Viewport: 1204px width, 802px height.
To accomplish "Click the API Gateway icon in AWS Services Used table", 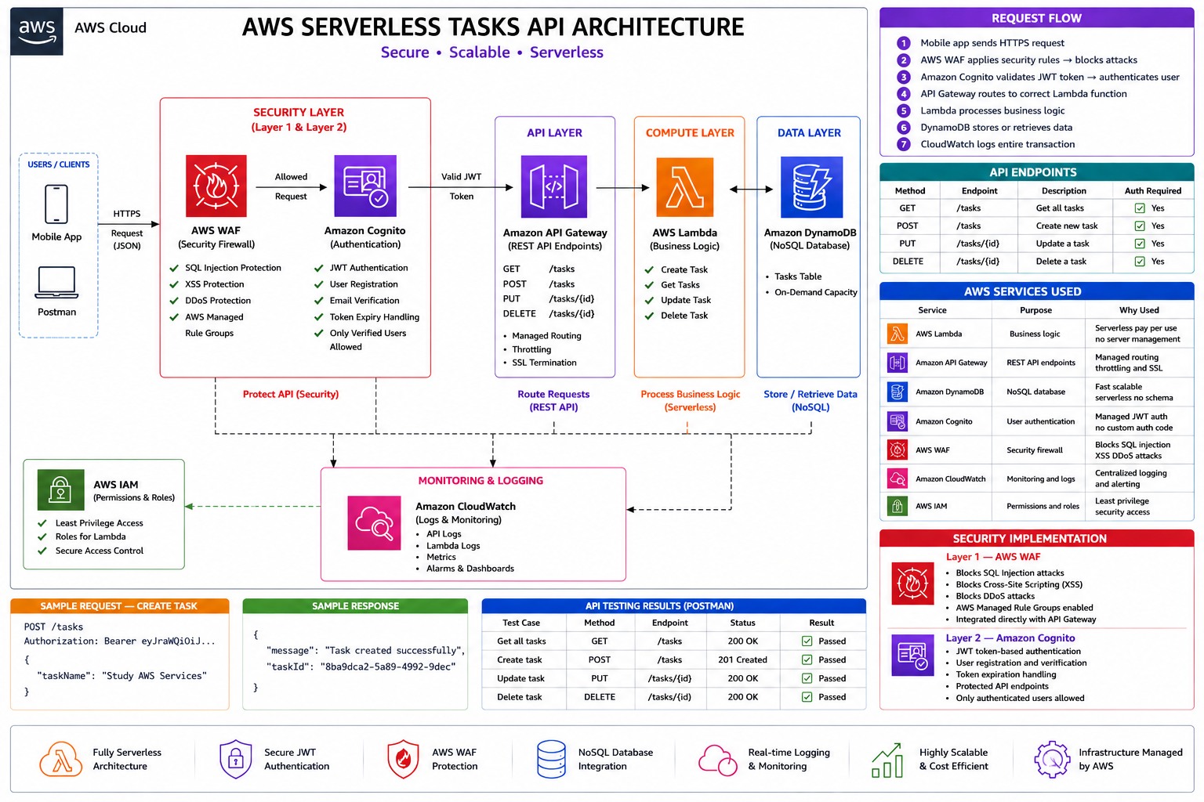I will 898,363.
